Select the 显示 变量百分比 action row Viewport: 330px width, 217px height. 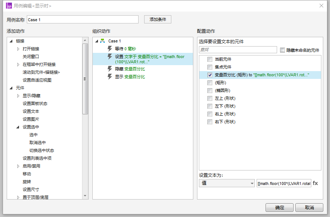click(x=143, y=77)
